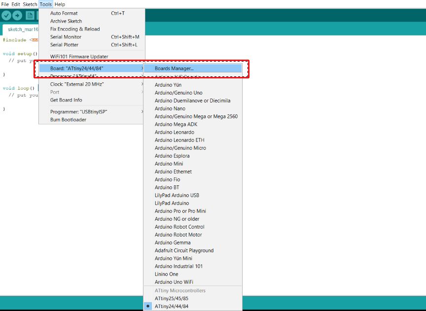
Task: Open the Edit menu
Action: (x=15, y=4)
